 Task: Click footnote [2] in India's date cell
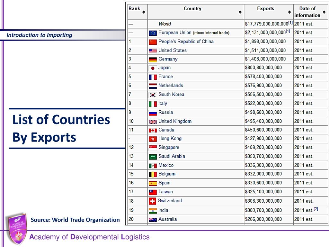(316, 209)
